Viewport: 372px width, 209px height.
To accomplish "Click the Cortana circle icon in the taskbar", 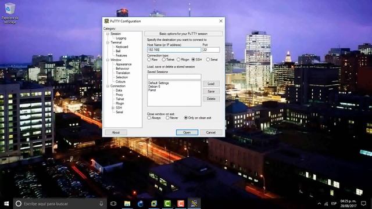I will [x=18, y=204].
